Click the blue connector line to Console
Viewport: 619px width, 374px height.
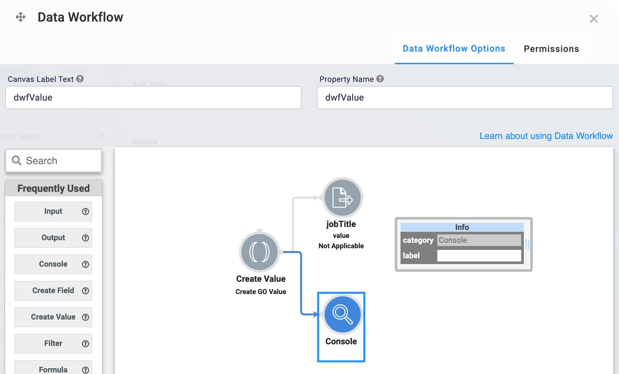301,284
